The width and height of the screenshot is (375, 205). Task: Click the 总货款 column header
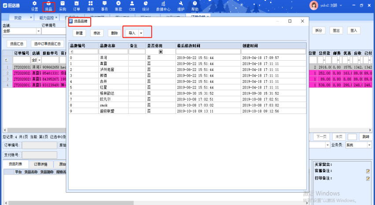click(x=324, y=53)
